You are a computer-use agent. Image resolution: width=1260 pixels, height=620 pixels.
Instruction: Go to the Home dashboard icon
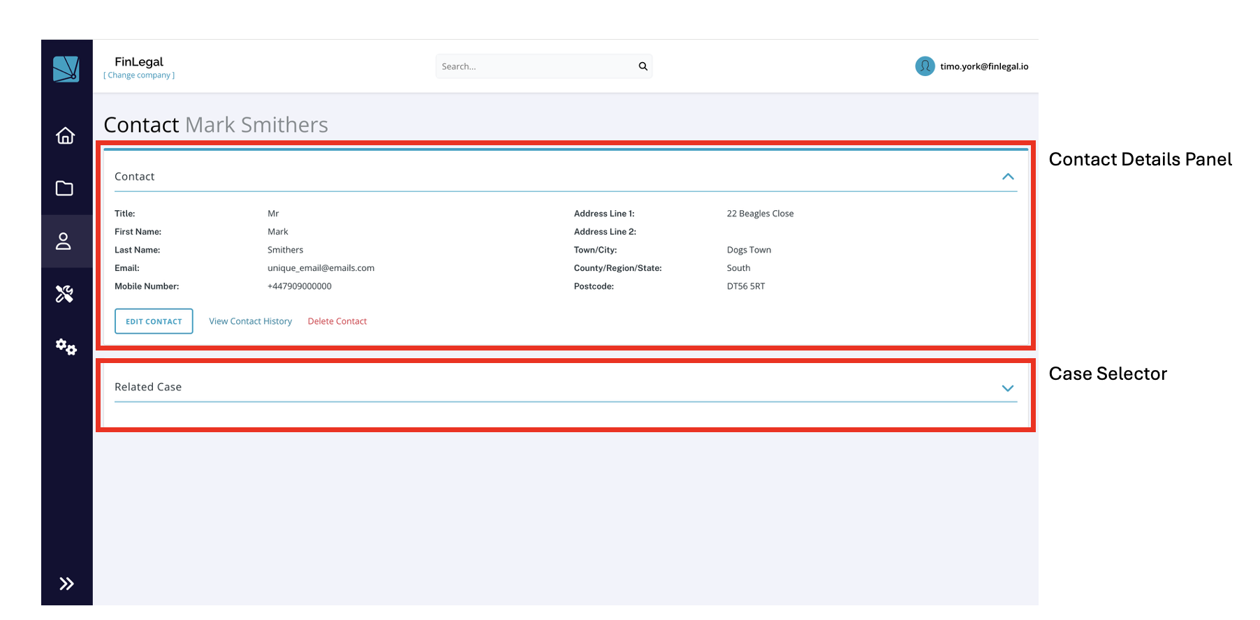[x=65, y=135]
